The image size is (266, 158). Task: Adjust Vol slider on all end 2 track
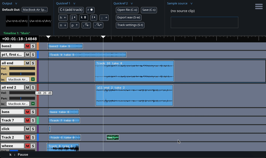pyautogui.click(x=22, y=93)
